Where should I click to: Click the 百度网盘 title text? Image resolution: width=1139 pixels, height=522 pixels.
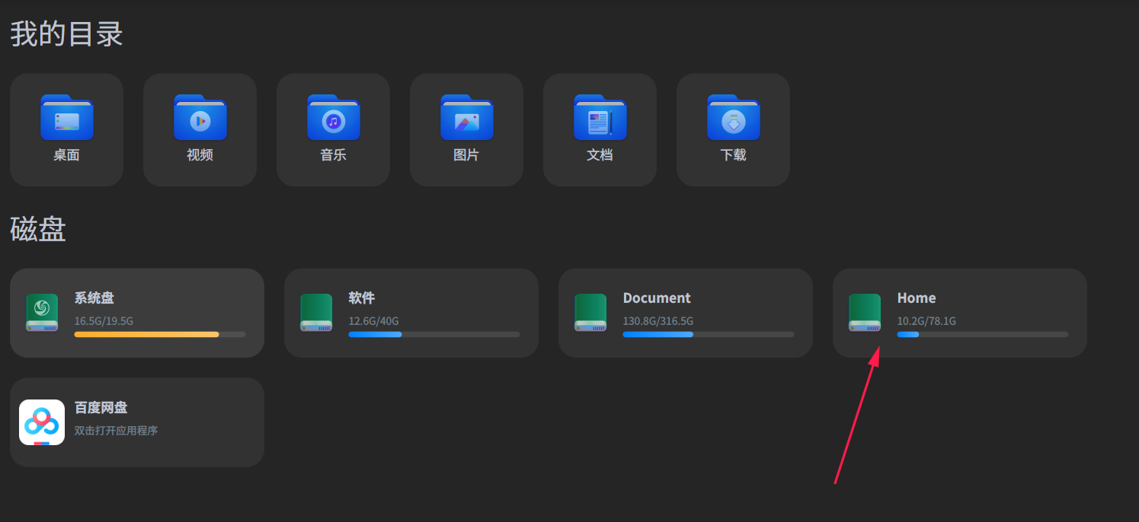(x=101, y=408)
